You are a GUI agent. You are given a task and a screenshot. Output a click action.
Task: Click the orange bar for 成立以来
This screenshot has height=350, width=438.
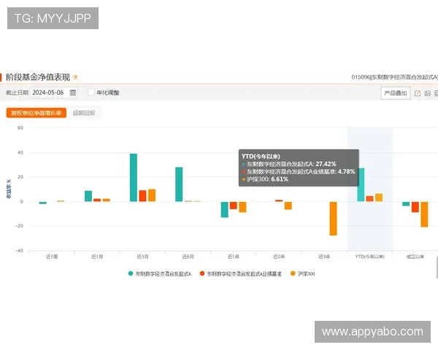pos(424,214)
